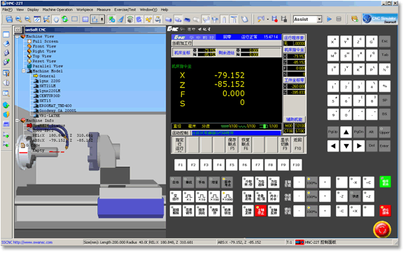The image size is (408, 255).
Task: Collapse the Machine Model tree node
Action: 24,71
